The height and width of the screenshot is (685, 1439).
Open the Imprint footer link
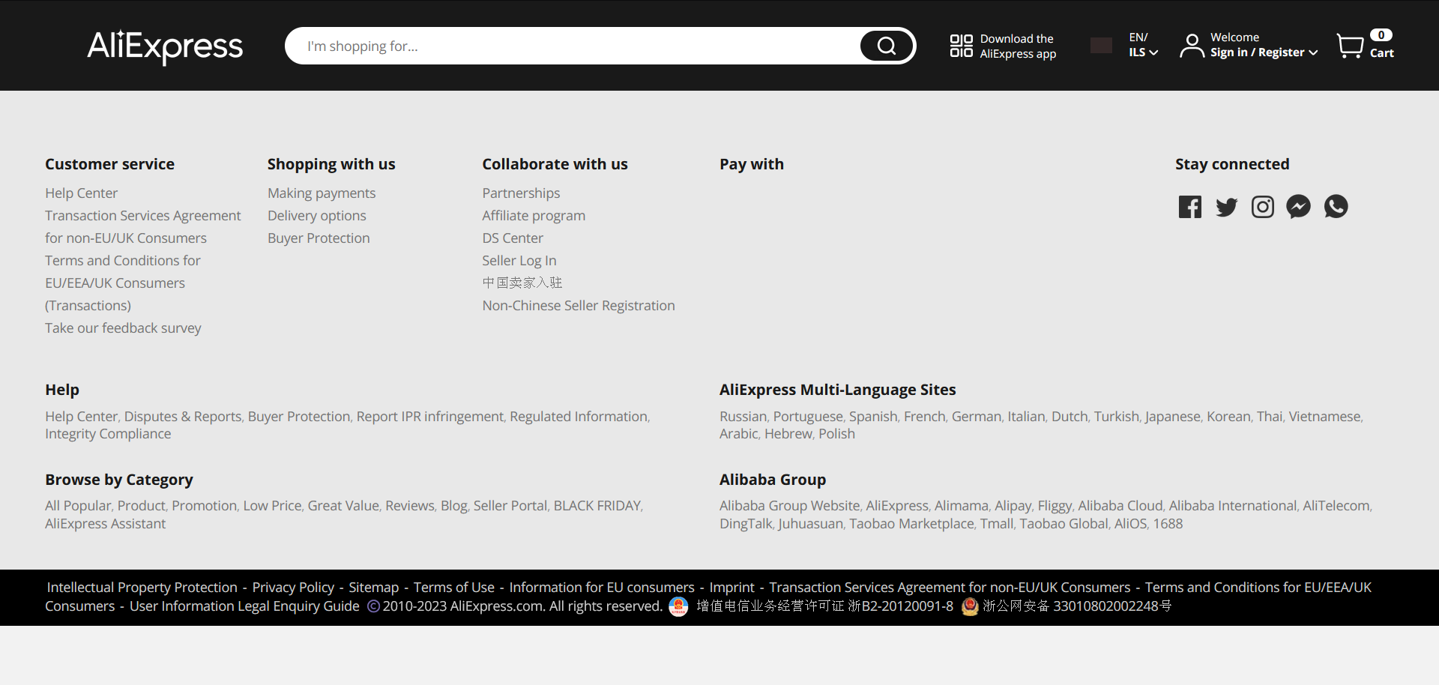coord(731,588)
